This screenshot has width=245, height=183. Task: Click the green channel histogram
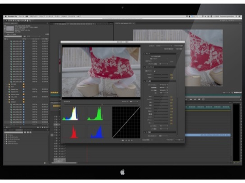(95, 113)
